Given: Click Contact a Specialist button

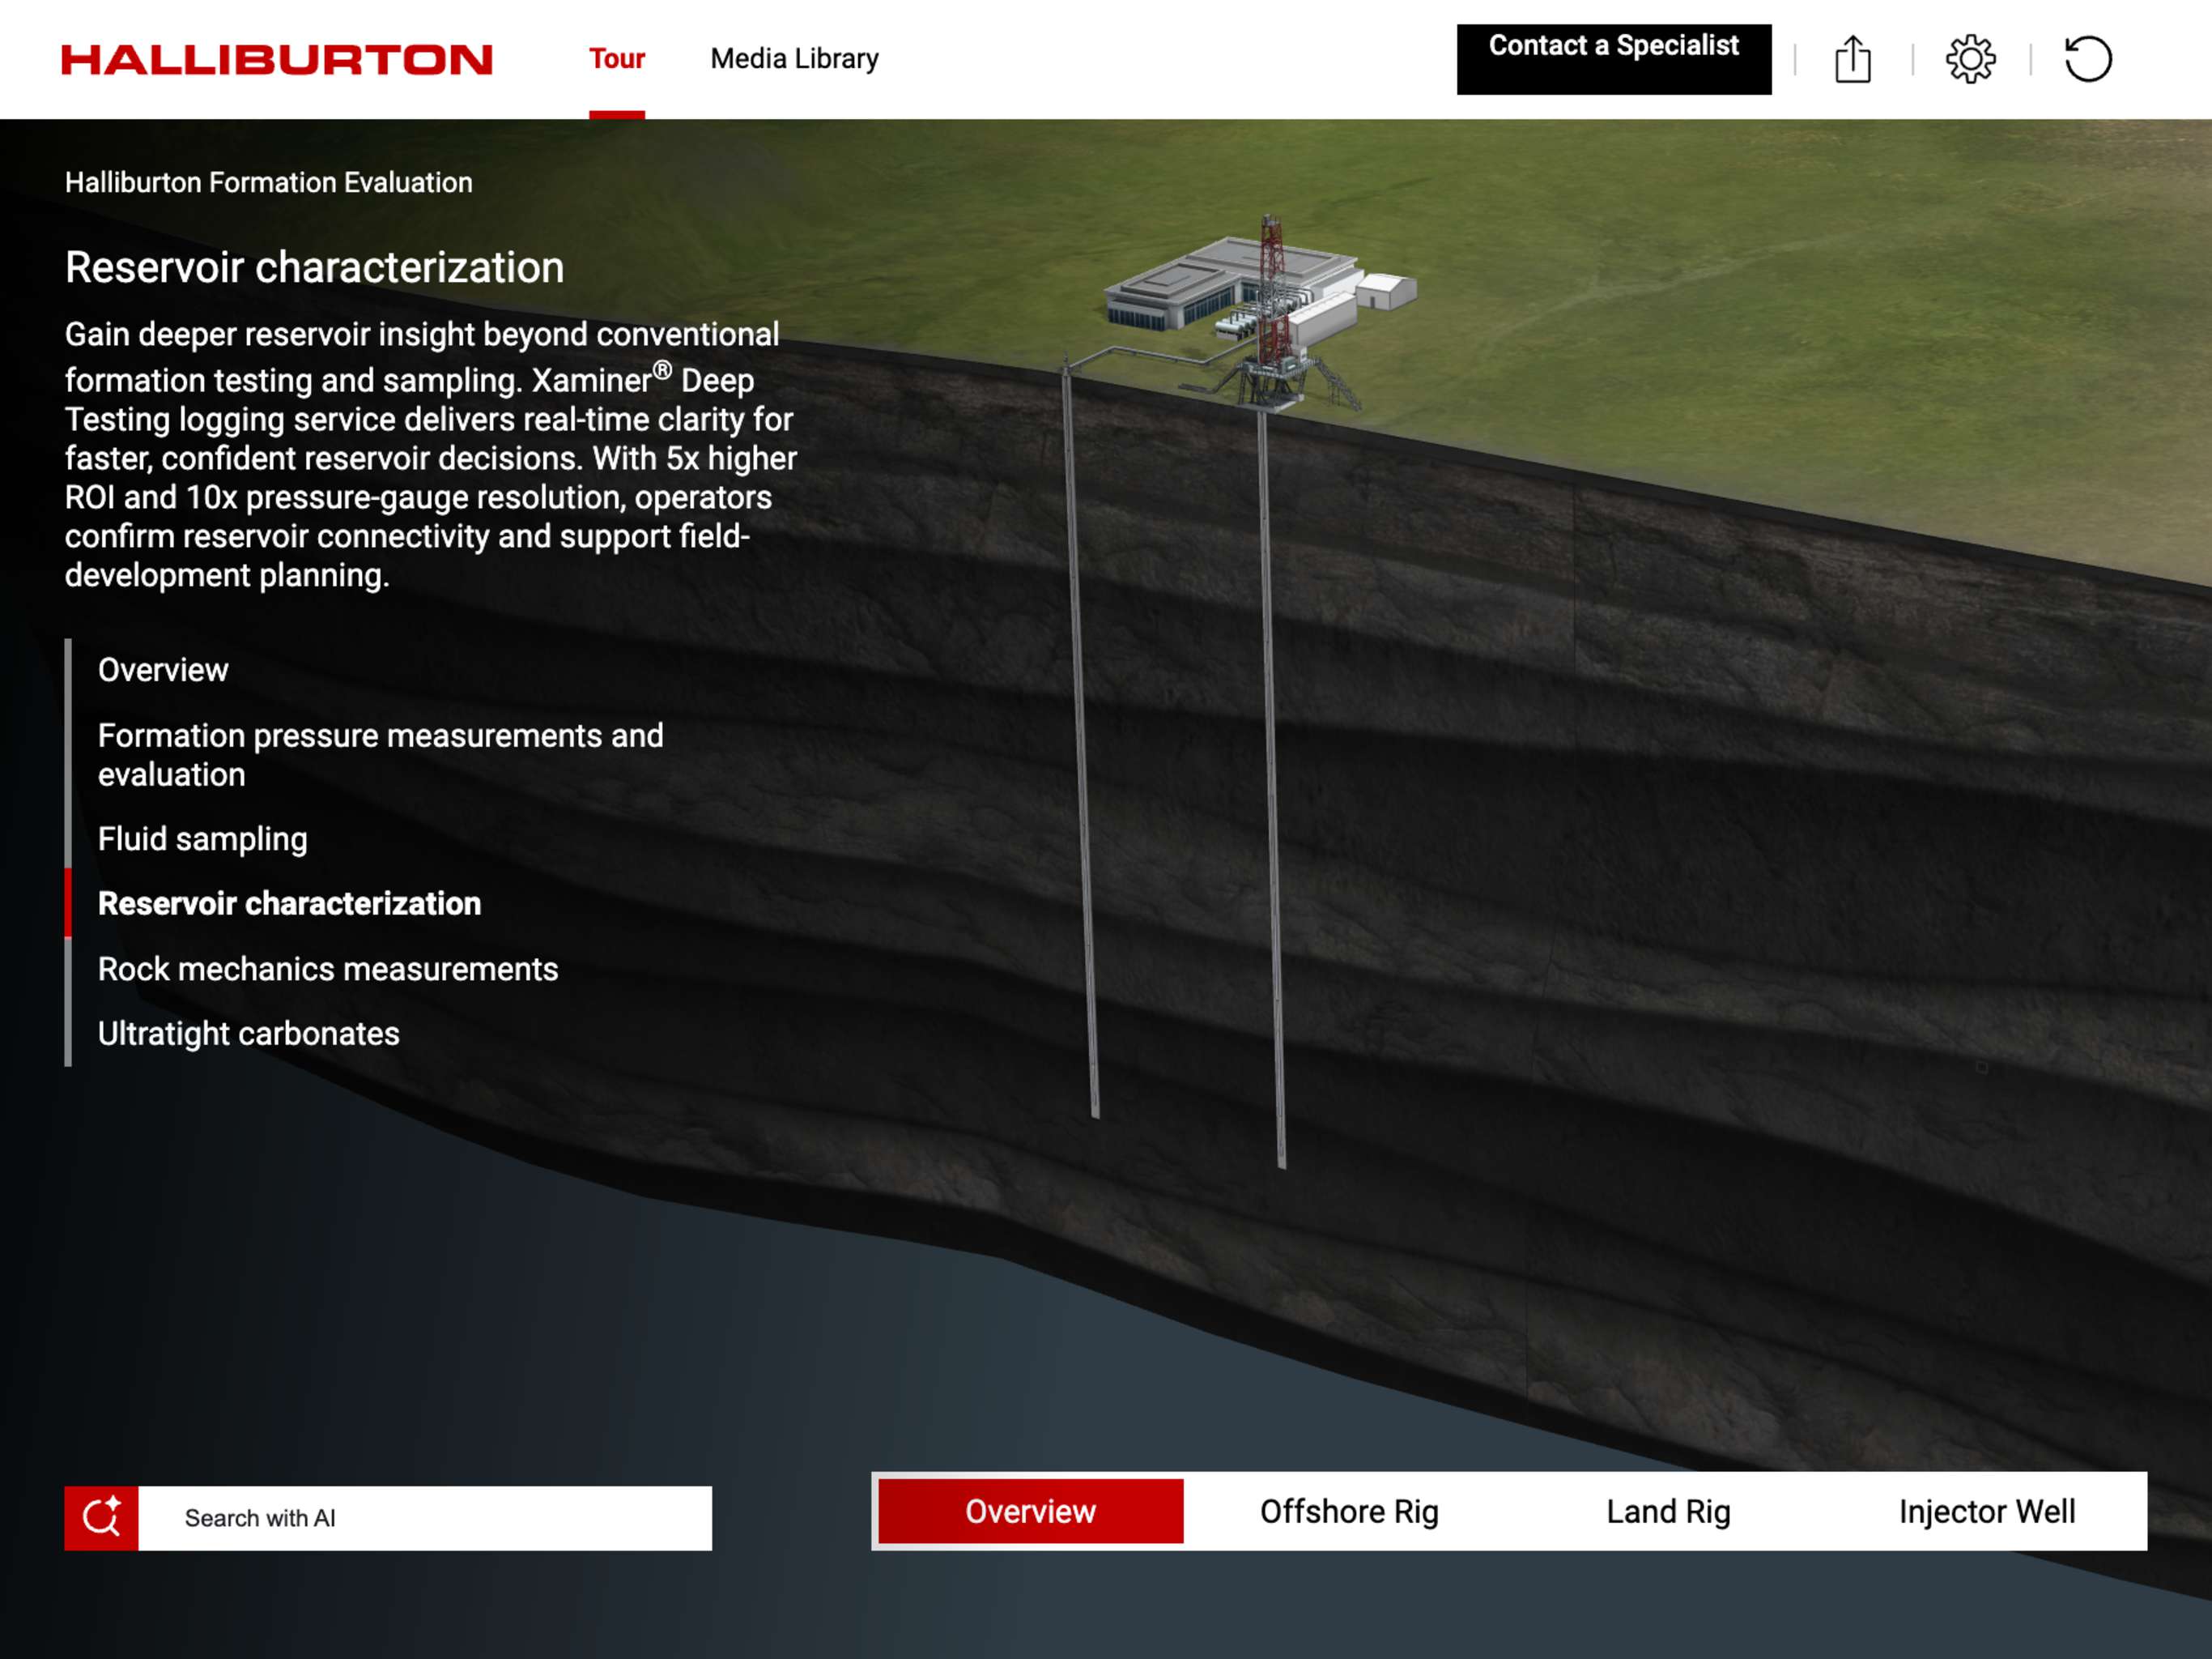Looking at the screenshot, I should (1613, 59).
